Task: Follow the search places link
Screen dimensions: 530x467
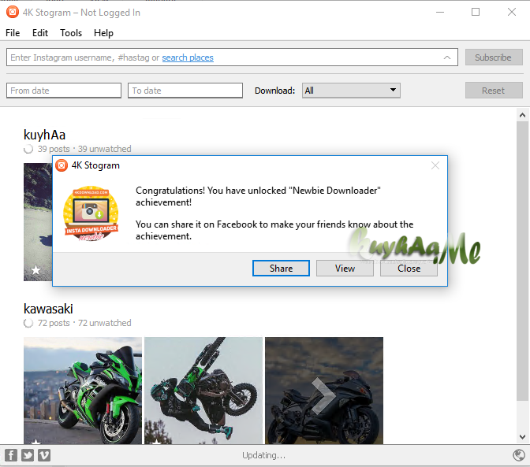Action: (188, 57)
